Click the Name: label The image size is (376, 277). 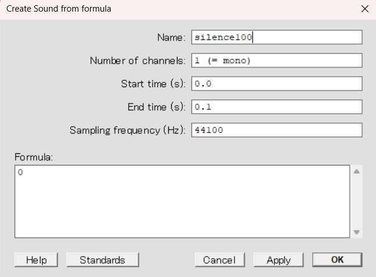(x=171, y=37)
